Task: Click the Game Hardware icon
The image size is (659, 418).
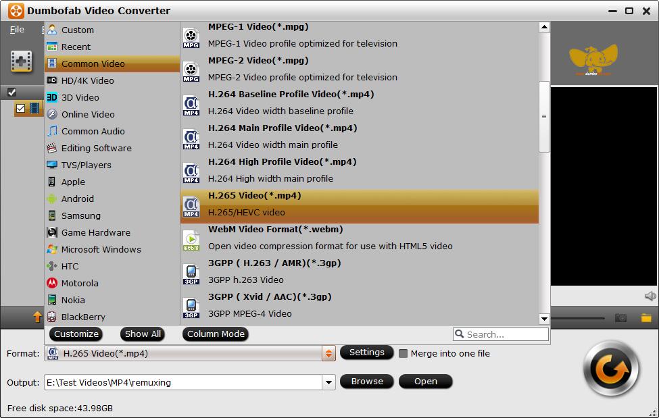Action: click(x=51, y=232)
